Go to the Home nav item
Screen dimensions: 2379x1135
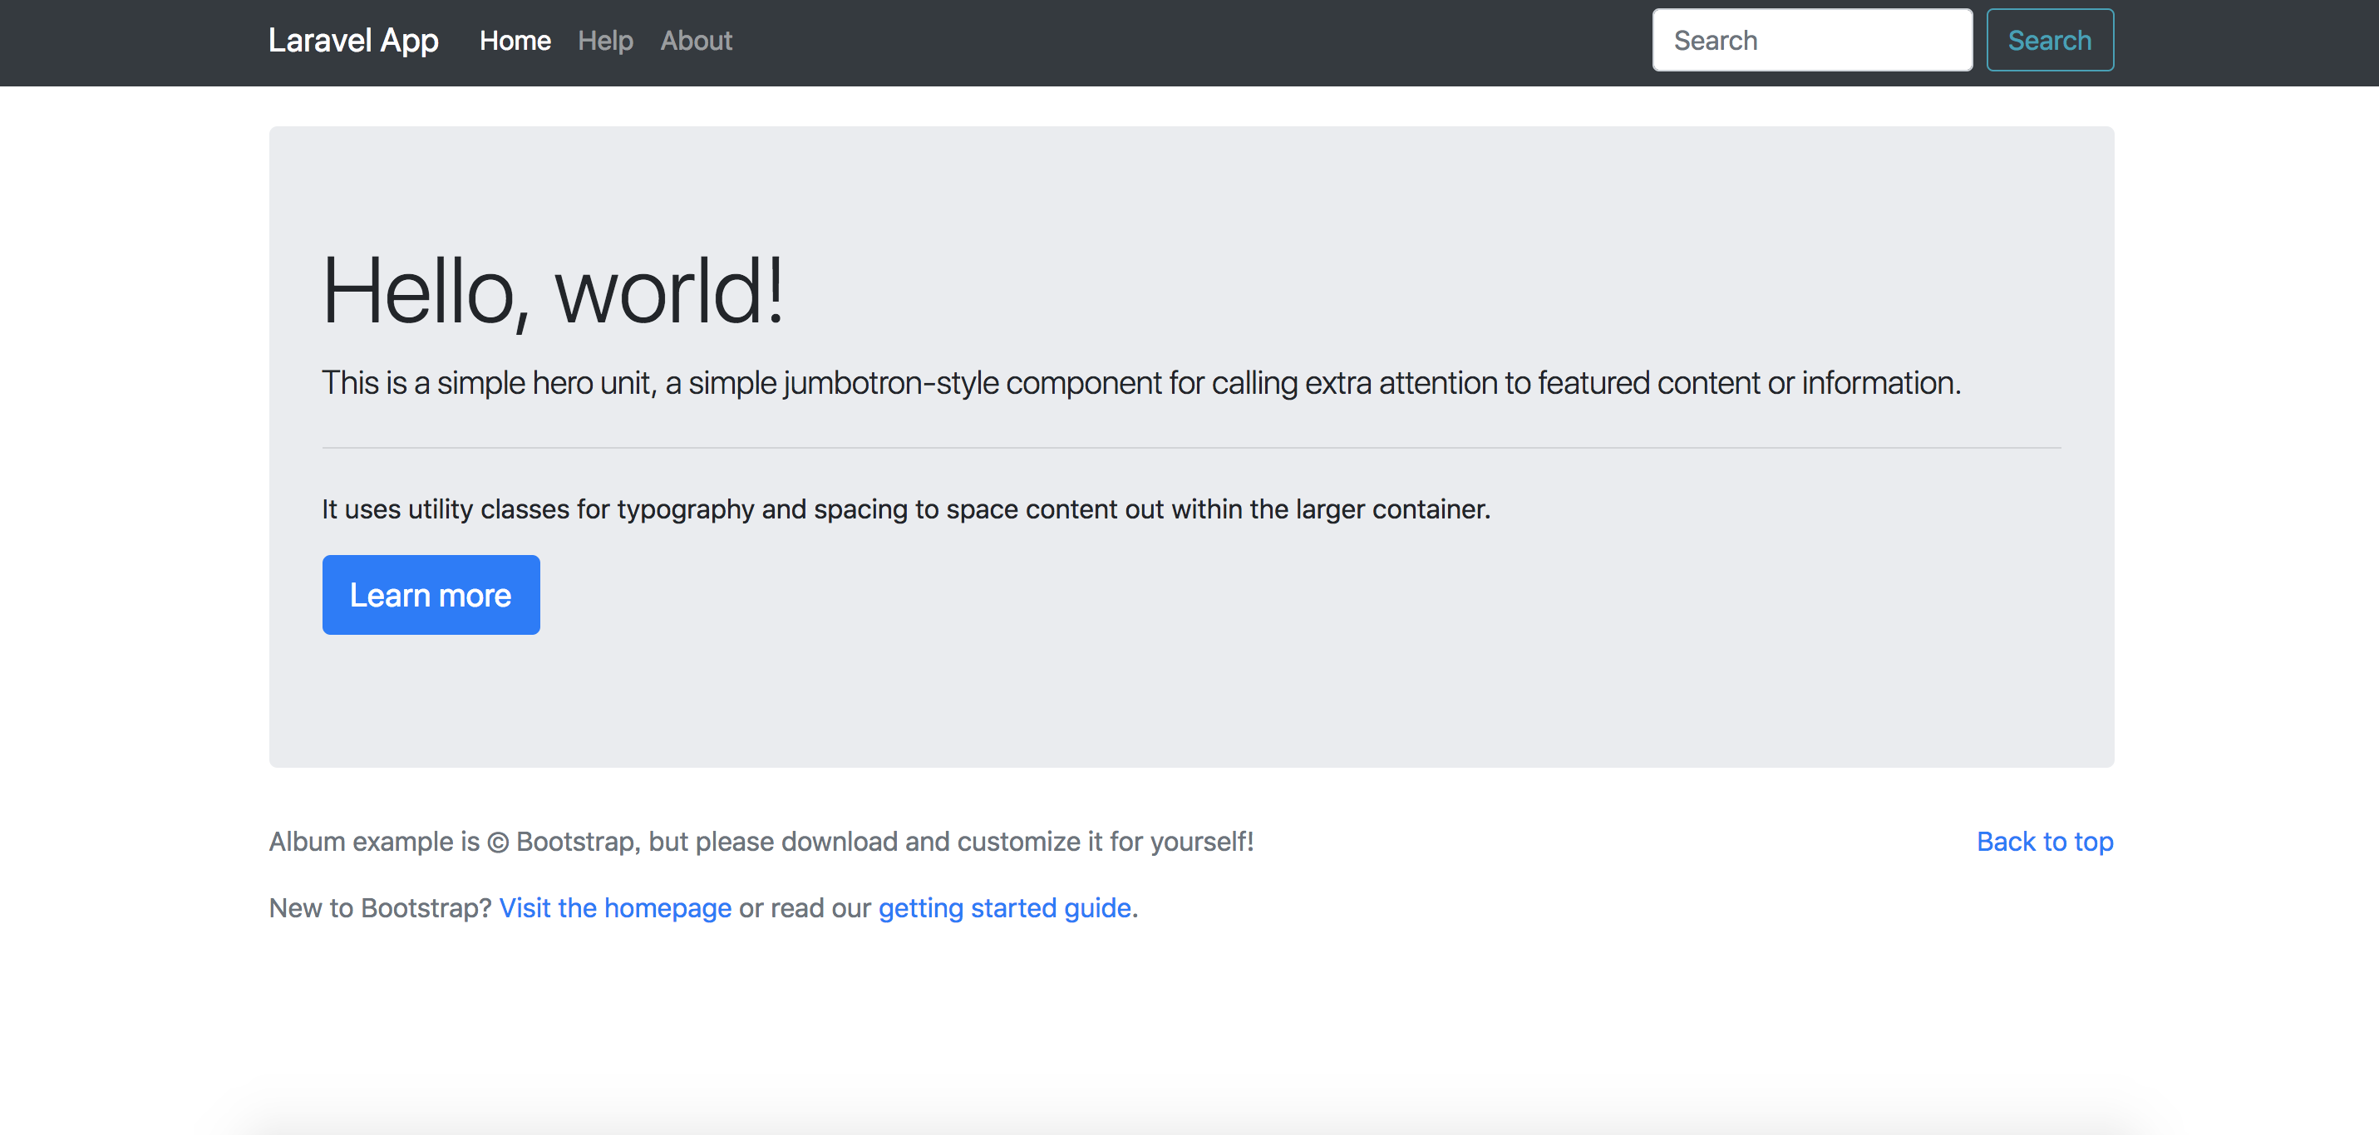coord(515,41)
